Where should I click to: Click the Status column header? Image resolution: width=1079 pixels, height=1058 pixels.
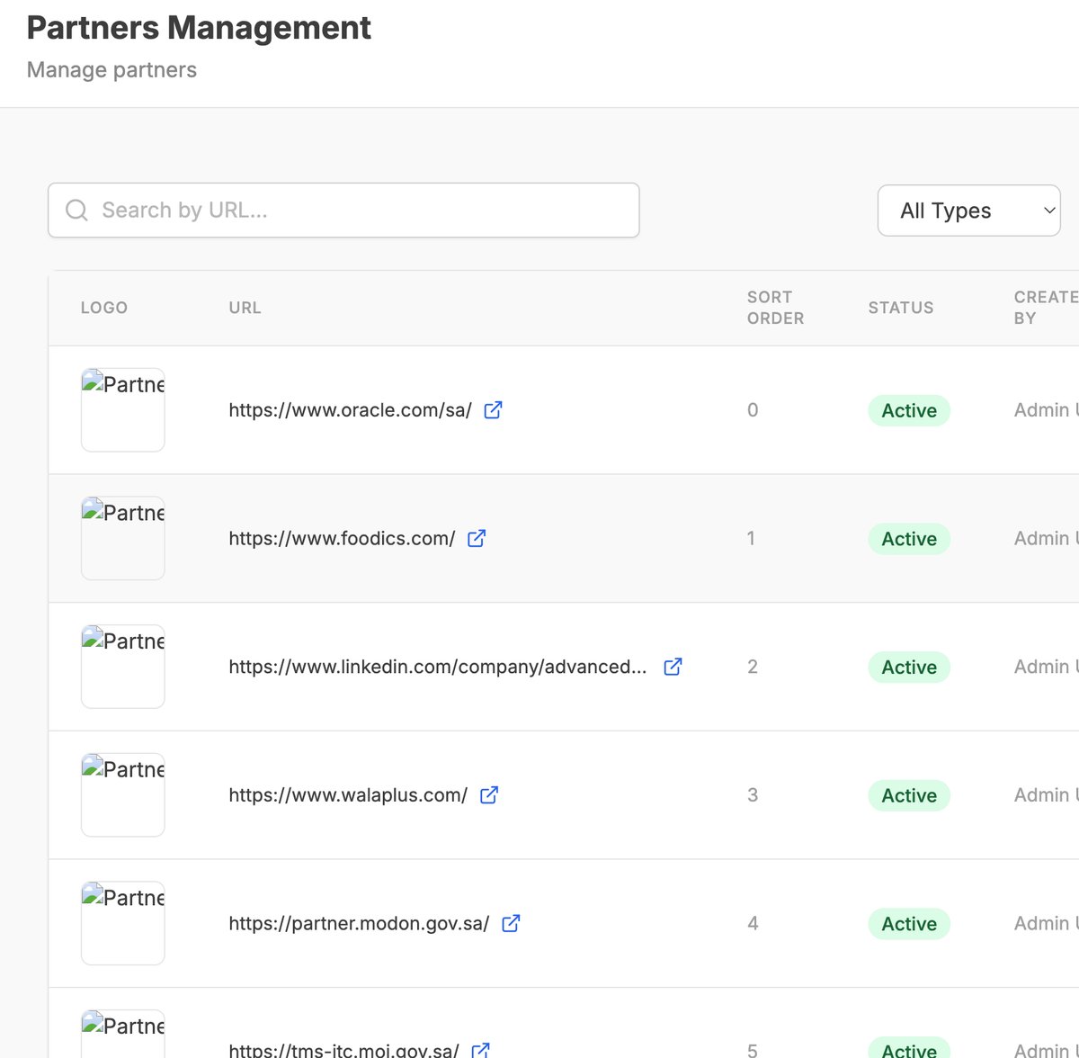coord(900,308)
